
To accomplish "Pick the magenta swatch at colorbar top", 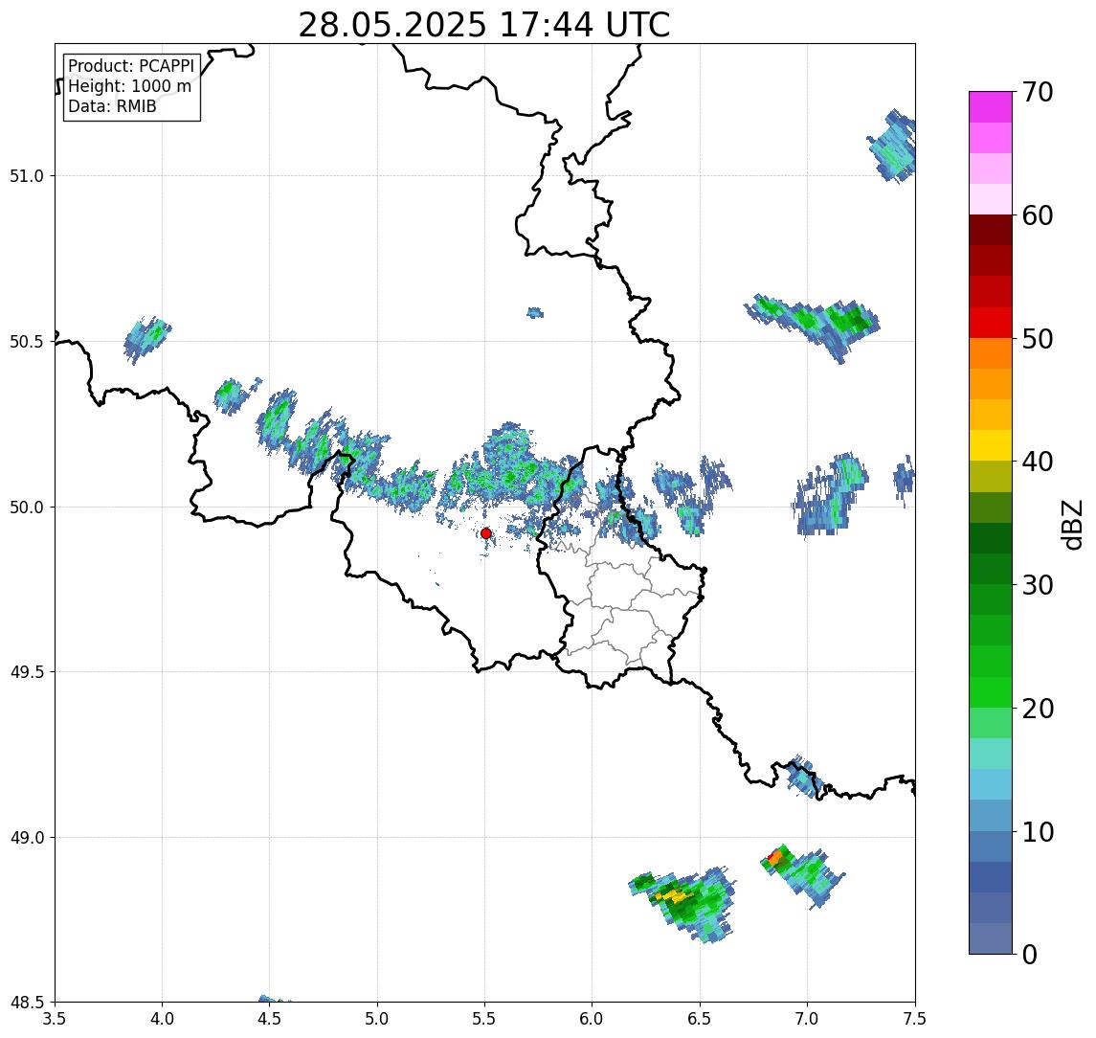I will pos(991,107).
